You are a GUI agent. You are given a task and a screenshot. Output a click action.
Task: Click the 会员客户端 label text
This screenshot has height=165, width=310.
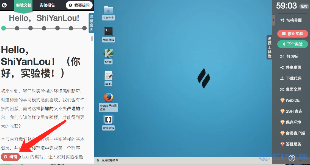coord(295,133)
